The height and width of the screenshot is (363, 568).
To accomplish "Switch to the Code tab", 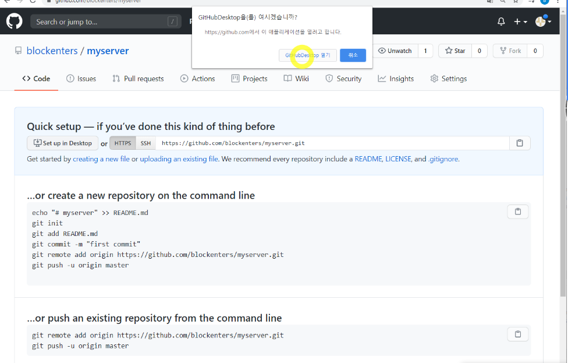I will coord(36,79).
